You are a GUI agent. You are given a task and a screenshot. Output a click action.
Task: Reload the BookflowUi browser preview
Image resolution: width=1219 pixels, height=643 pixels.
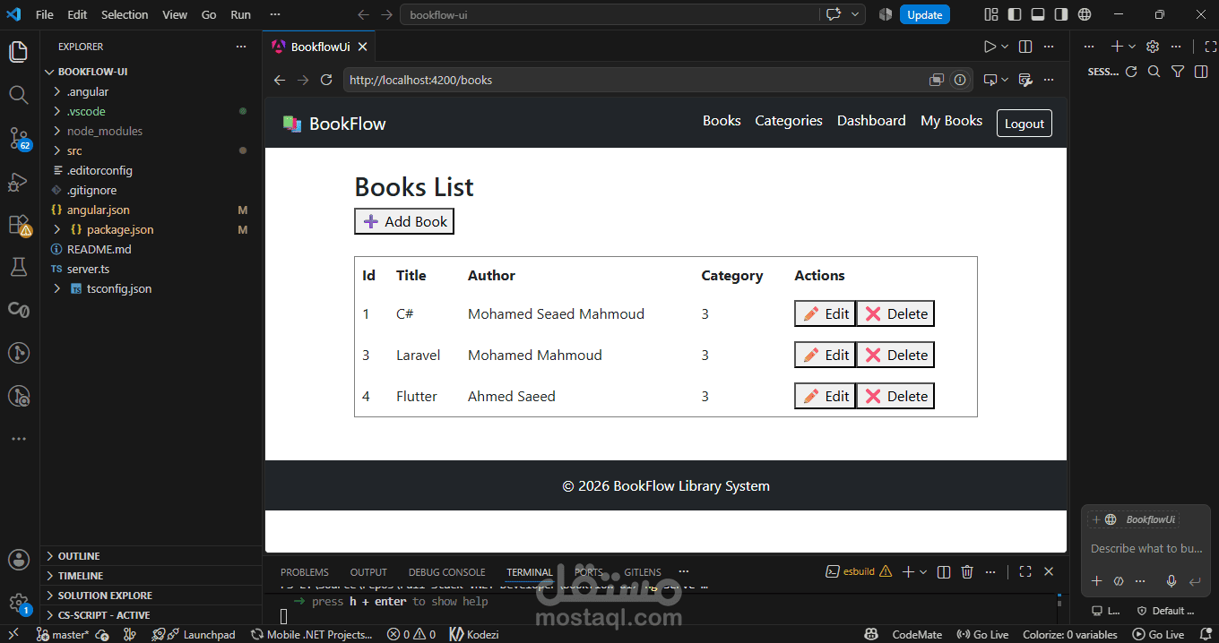(x=326, y=80)
